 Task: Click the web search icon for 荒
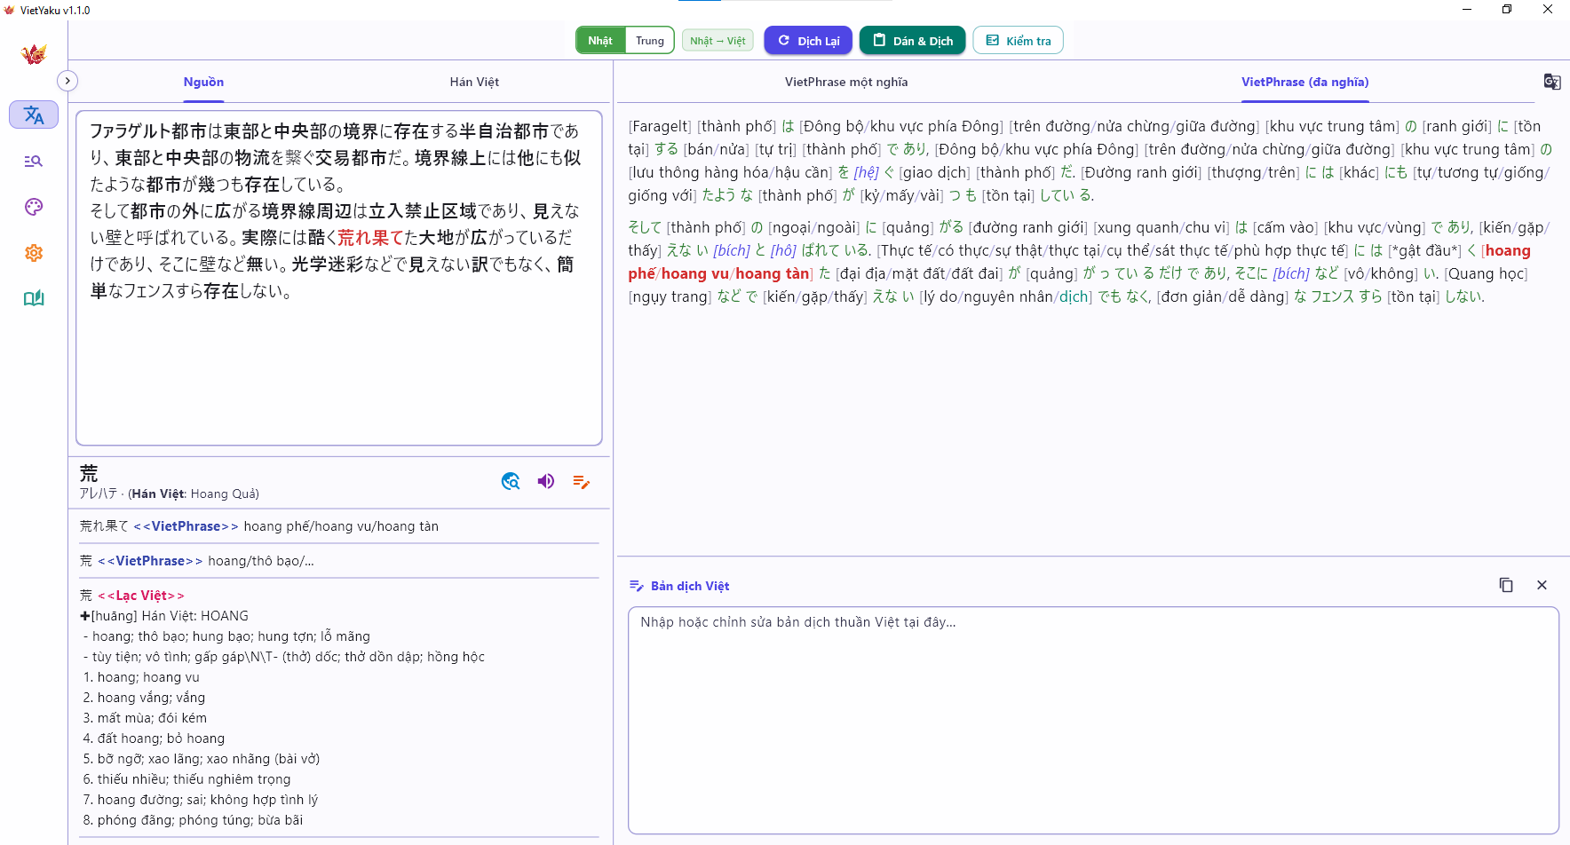(511, 481)
